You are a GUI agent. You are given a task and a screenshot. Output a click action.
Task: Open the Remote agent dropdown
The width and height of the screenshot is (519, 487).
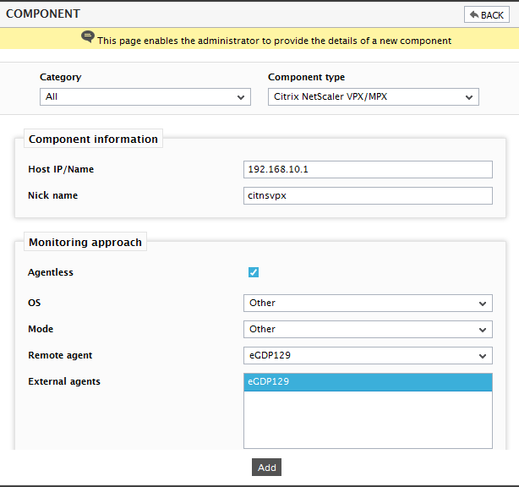pos(368,356)
